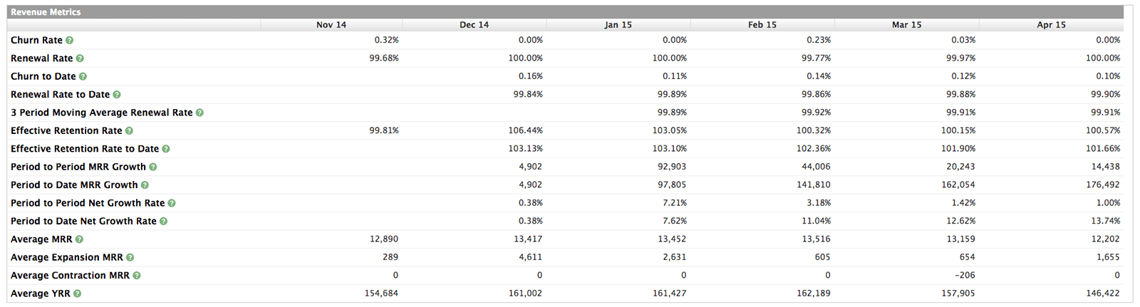1140x307 pixels.
Task: Click help icon next to Effective Retention Rate
Action: pyautogui.click(x=129, y=131)
